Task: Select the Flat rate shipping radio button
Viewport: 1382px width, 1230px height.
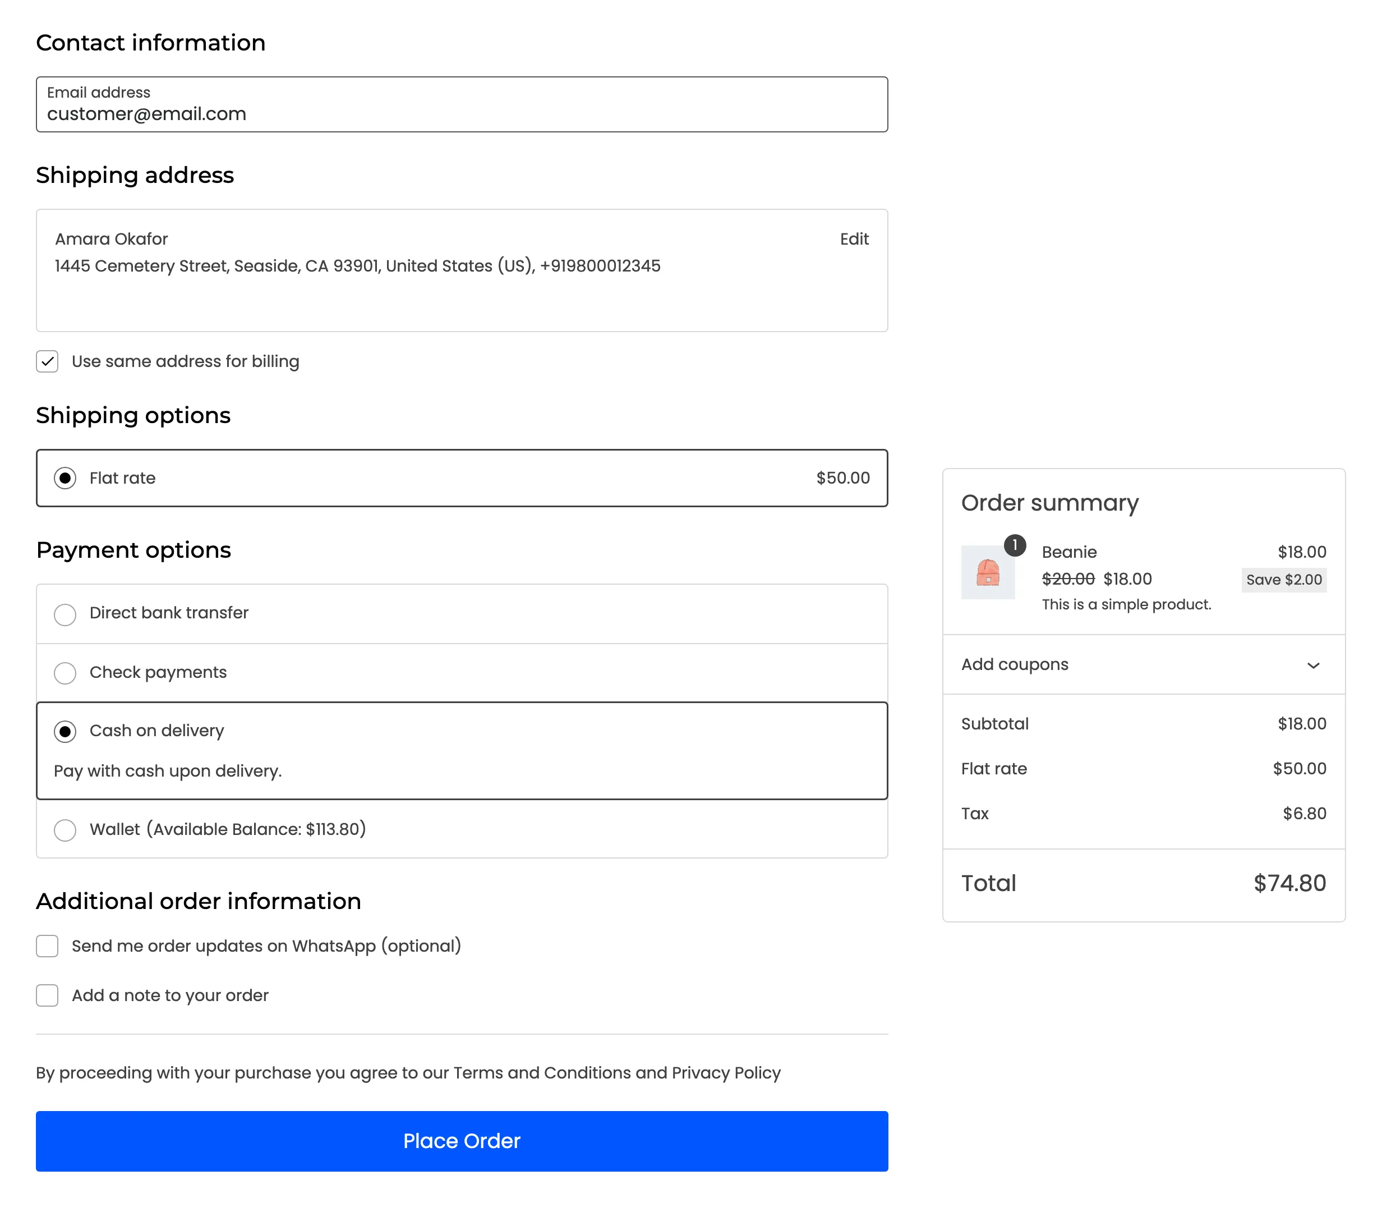Action: tap(65, 478)
